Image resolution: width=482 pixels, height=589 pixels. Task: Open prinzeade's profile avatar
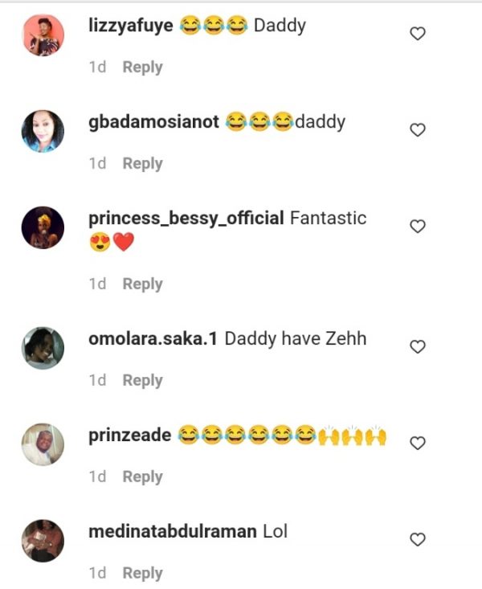(x=43, y=444)
